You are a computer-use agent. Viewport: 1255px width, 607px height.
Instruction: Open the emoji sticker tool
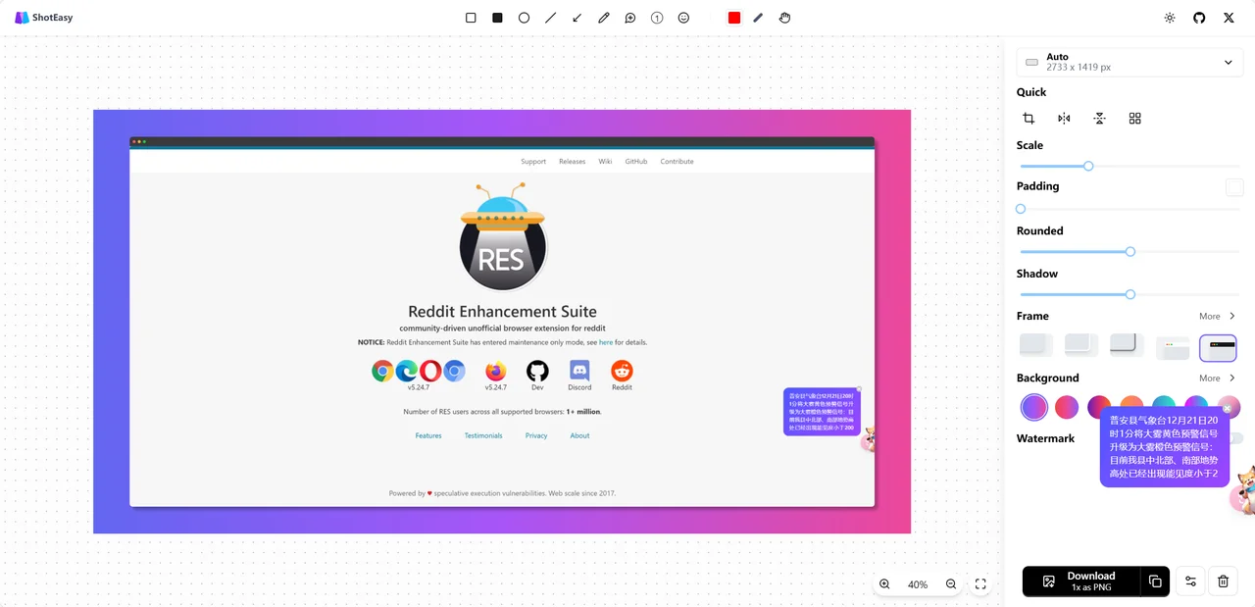(x=683, y=18)
